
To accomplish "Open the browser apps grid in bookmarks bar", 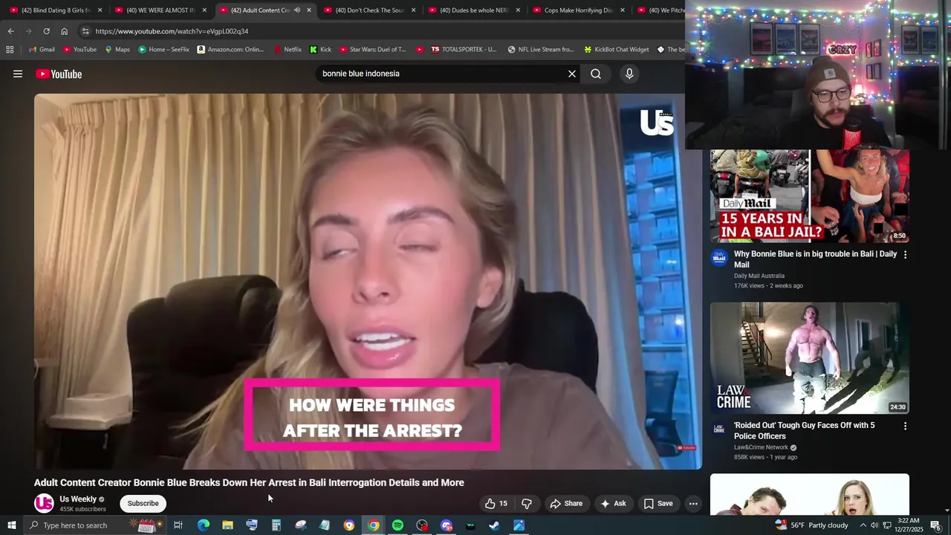I will (x=10, y=50).
